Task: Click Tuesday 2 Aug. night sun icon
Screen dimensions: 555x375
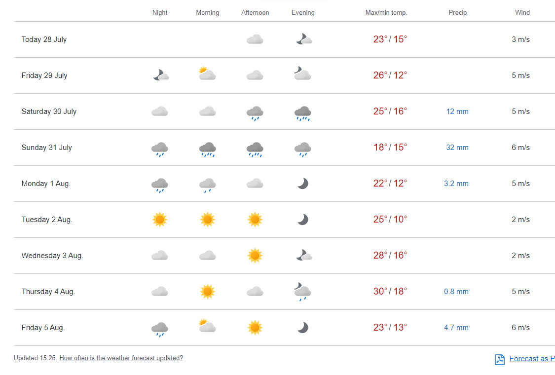Action: point(159,220)
